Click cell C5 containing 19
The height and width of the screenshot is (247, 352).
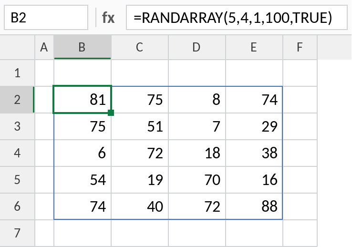pos(140,180)
